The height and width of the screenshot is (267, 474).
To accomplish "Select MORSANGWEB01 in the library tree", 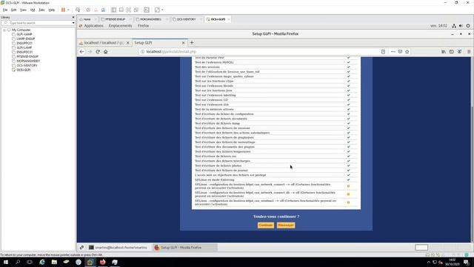I will tap(28, 61).
